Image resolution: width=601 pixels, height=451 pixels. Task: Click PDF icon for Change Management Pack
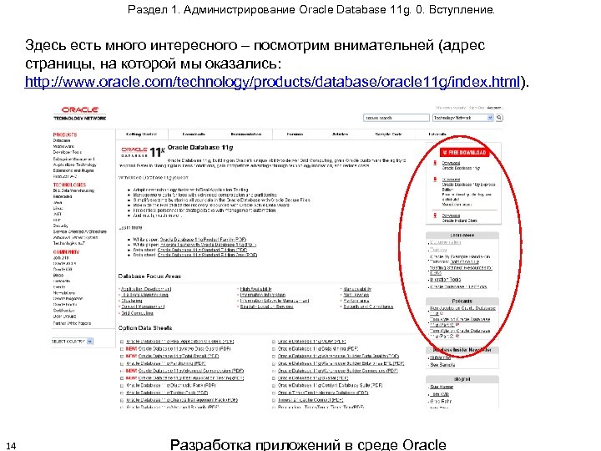(122, 400)
